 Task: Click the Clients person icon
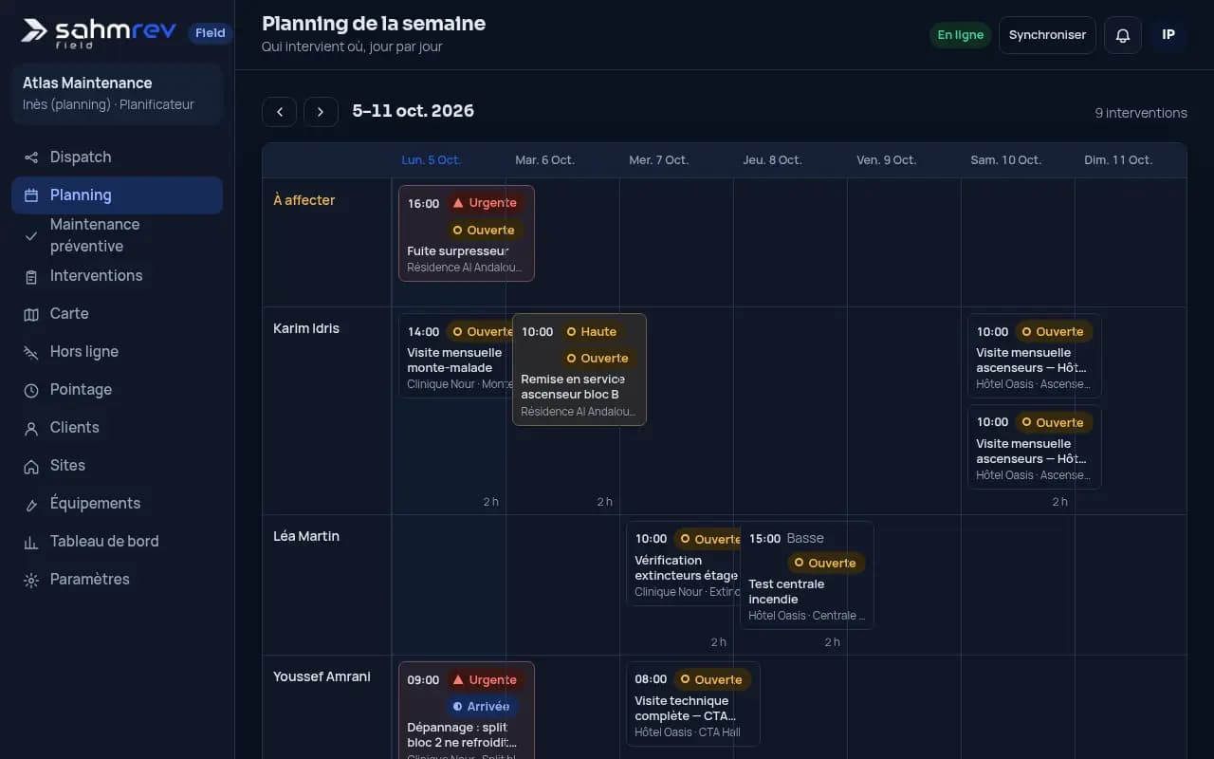point(31,428)
